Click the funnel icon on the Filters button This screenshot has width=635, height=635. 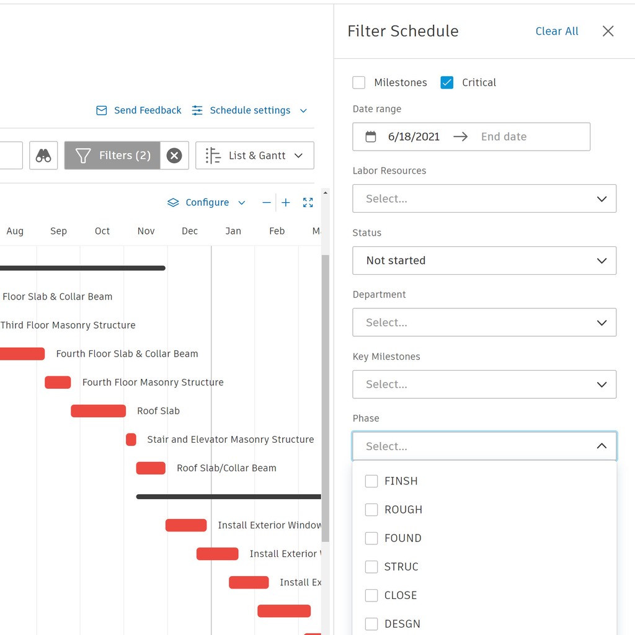(82, 155)
